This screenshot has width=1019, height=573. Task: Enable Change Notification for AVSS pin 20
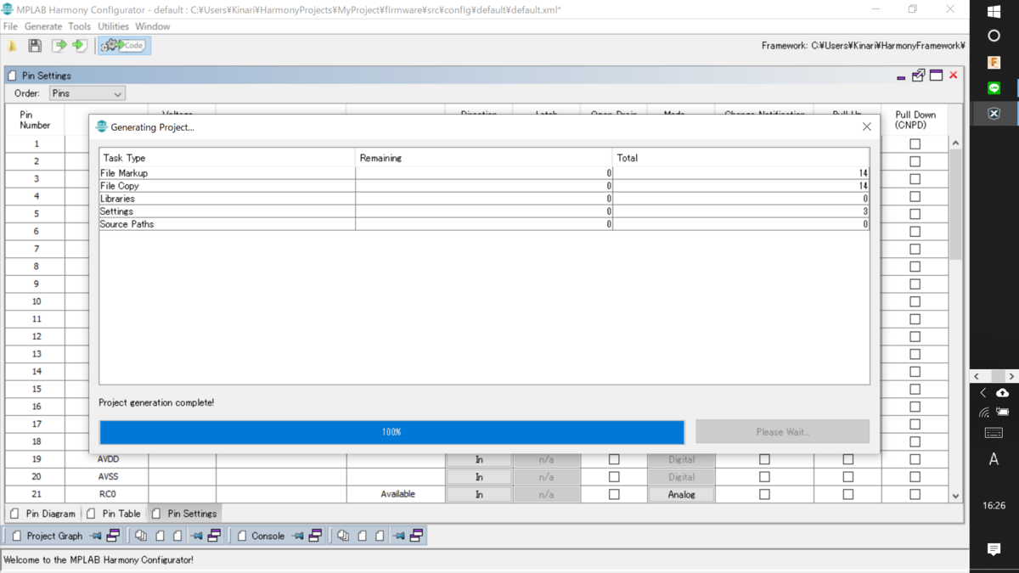coord(764,477)
